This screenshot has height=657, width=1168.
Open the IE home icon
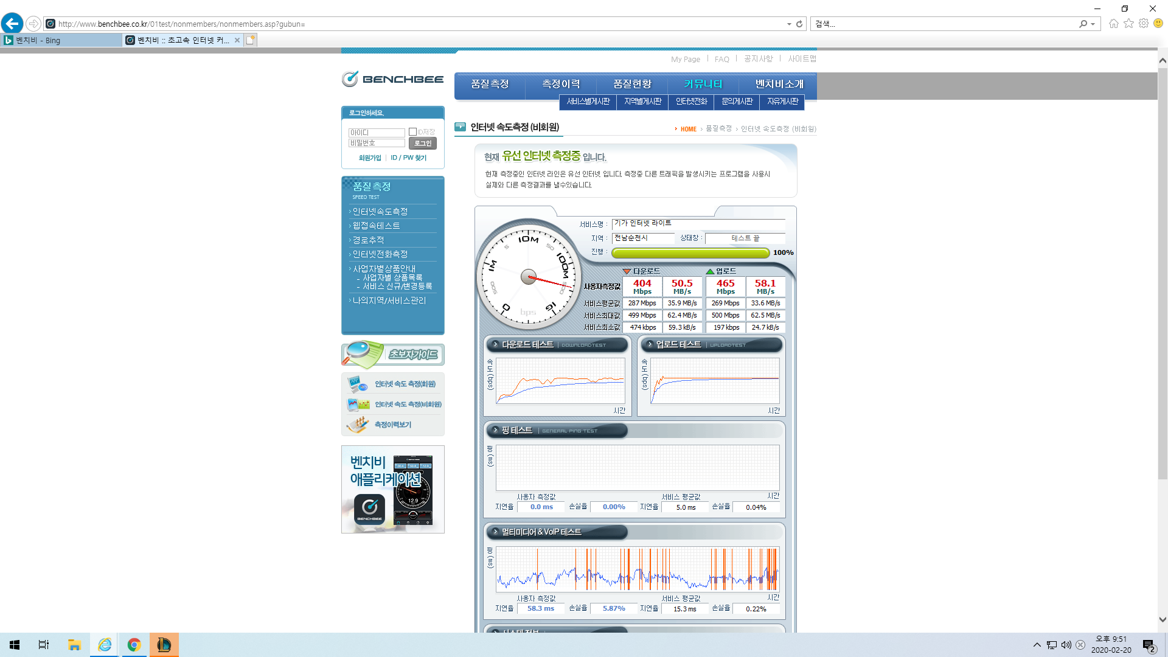click(1113, 24)
